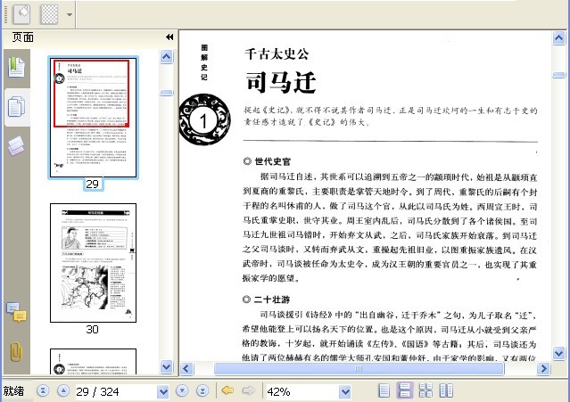Go to last page button
The height and width of the screenshot is (402, 570).
point(202,390)
